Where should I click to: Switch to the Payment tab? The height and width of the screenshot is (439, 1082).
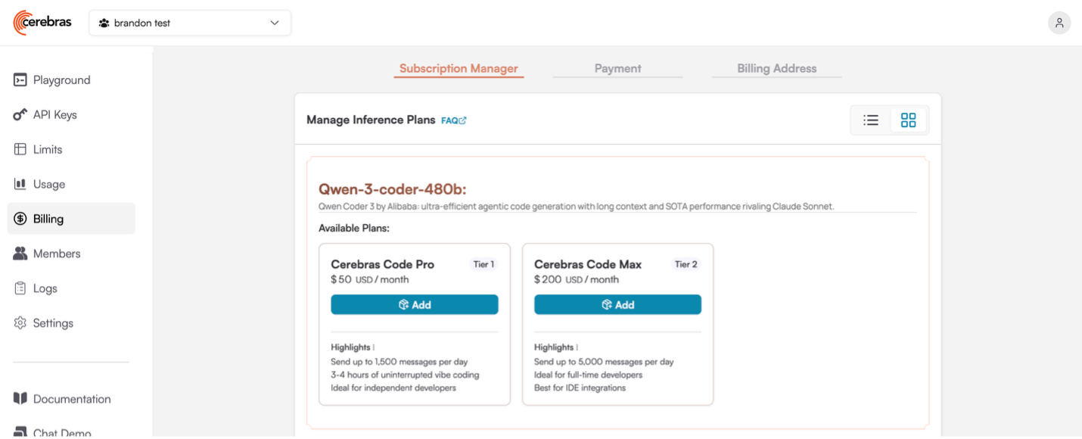[x=617, y=68]
